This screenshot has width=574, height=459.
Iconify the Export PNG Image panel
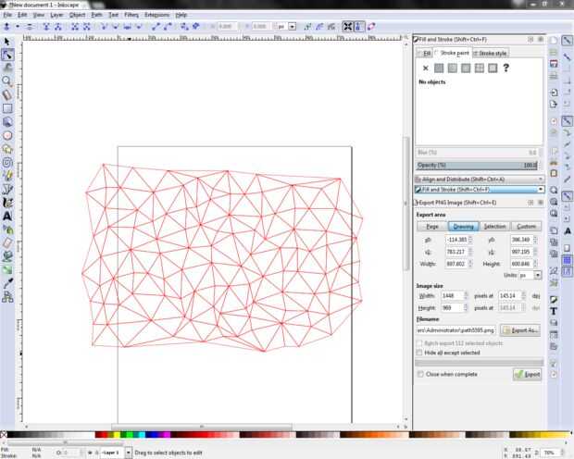tap(530, 203)
